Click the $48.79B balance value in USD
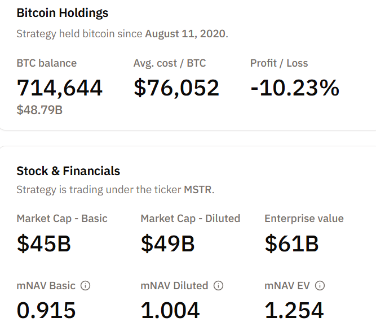 (x=39, y=110)
